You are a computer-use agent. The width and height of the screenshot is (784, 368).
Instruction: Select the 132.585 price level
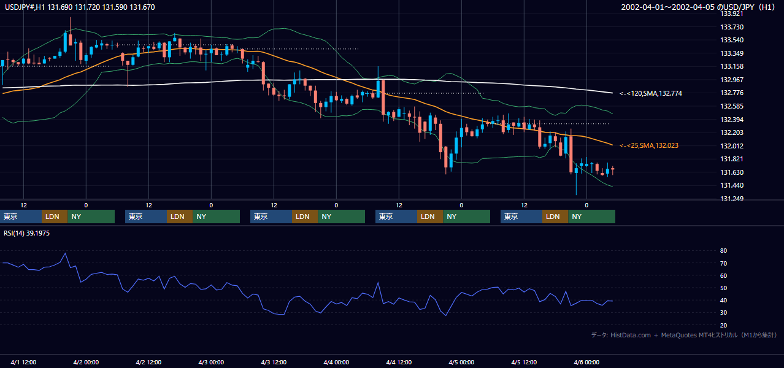pos(732,106)
